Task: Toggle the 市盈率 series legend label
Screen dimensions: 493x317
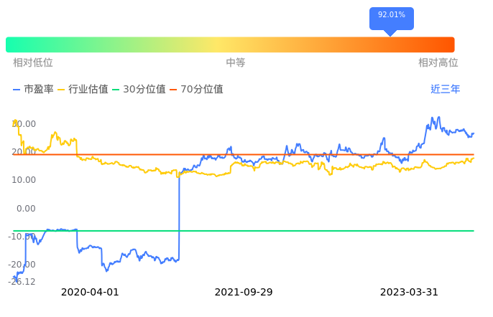Action: click(x=39, y=90)
